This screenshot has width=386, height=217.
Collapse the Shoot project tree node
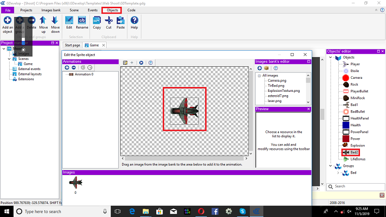(x=4, y=49)
